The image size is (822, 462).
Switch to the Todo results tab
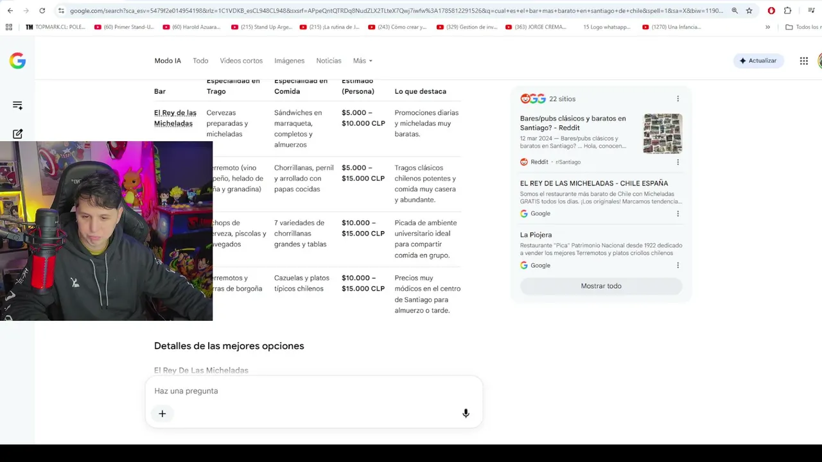coord(200,61)
